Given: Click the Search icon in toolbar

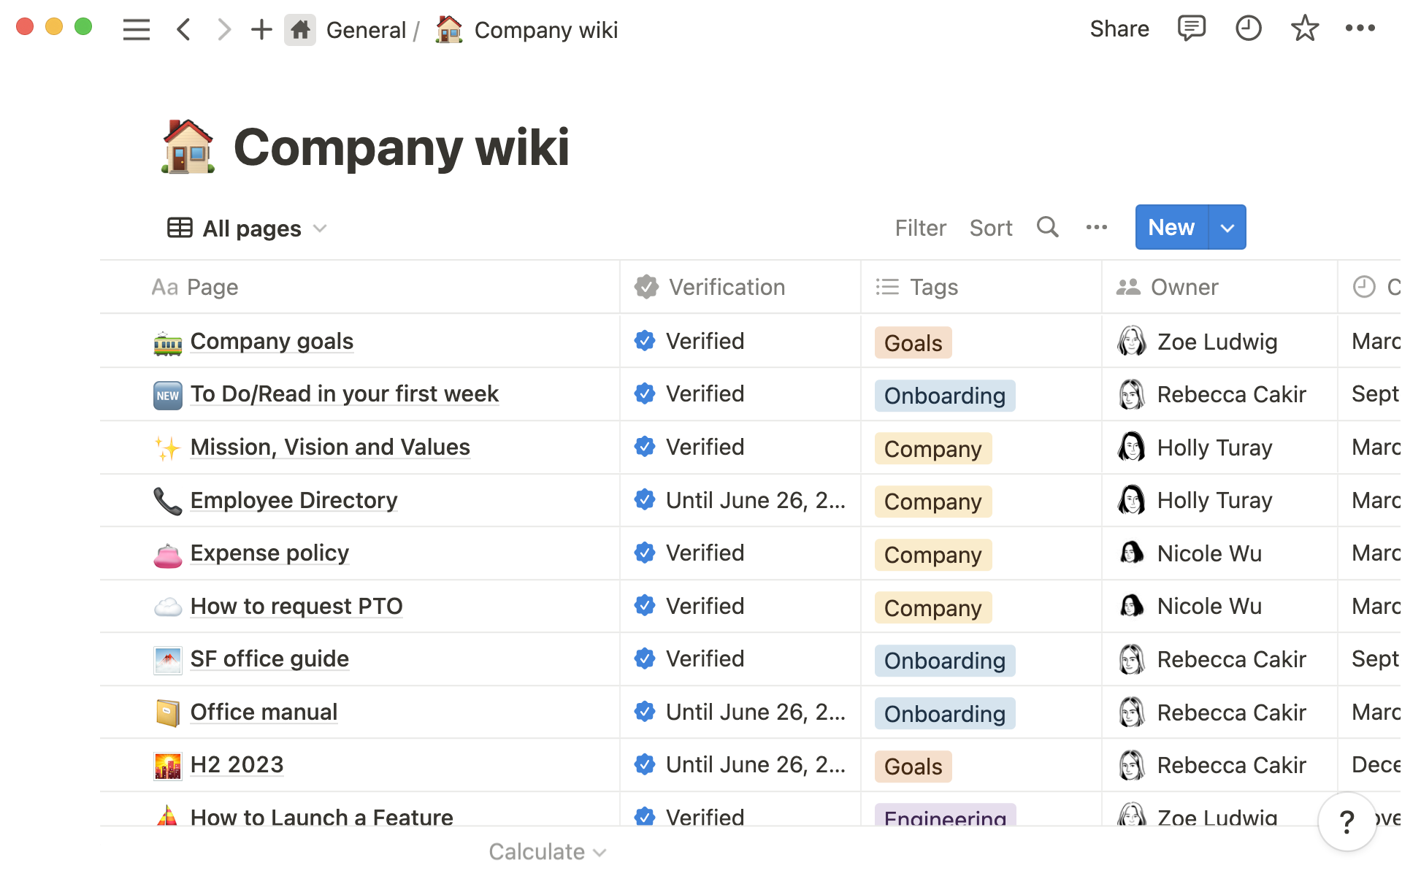Looking at the screenshot, I should tap(1048, 227).
